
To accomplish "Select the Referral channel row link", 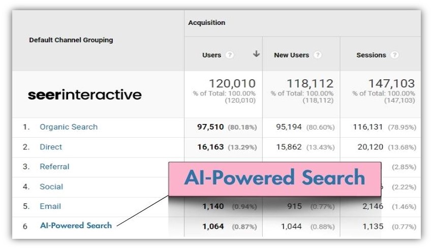I will [54, 167].
